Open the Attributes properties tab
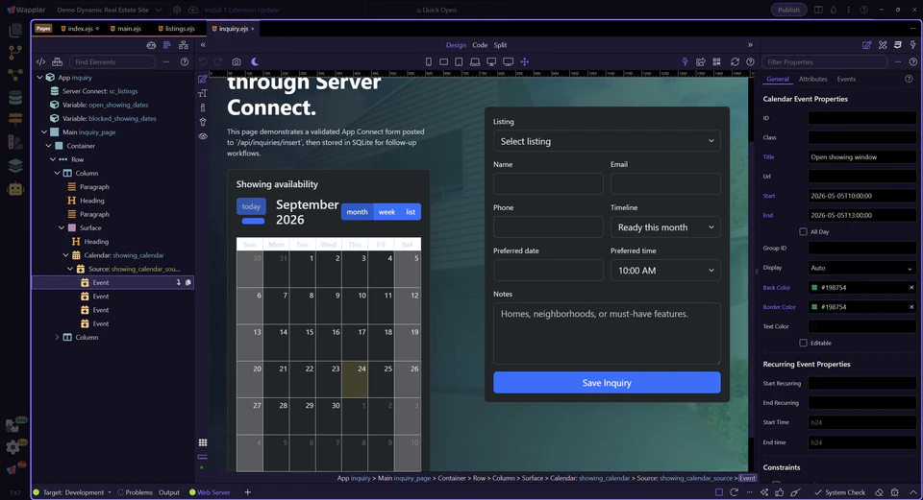 tap(813, 80)
